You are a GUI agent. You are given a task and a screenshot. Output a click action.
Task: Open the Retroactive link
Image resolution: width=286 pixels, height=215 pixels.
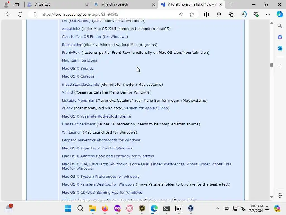(72, 45)
